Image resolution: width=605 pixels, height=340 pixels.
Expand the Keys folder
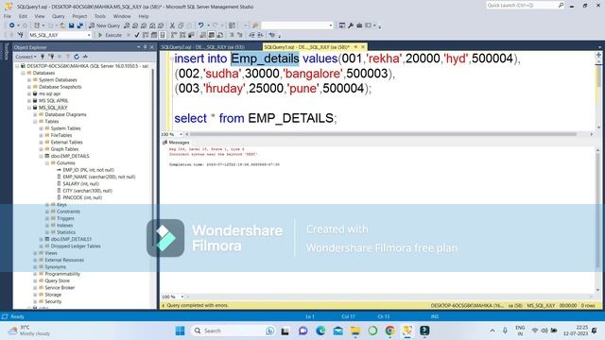[47, 205]
